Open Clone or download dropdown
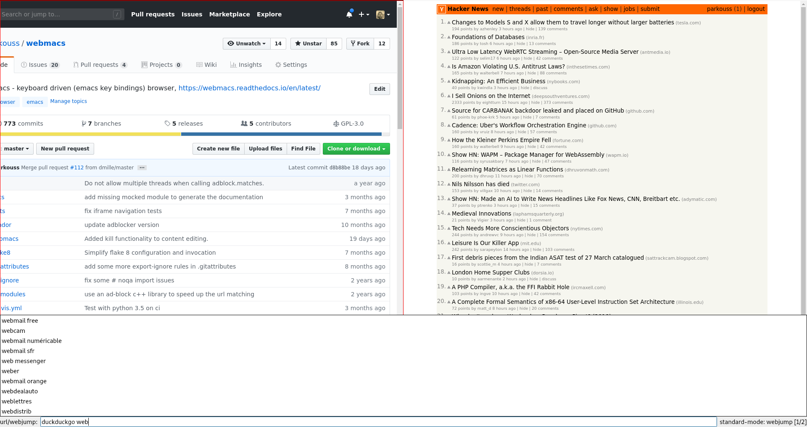Screen dimensions: 807x427 pyautogui.click(x=356, y=149)
